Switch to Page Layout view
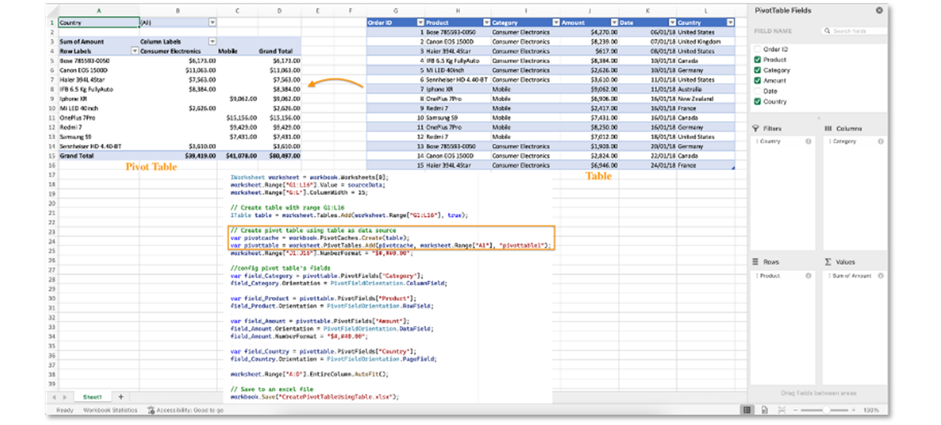This screenshot has width=941, height=425. [764, 410]
